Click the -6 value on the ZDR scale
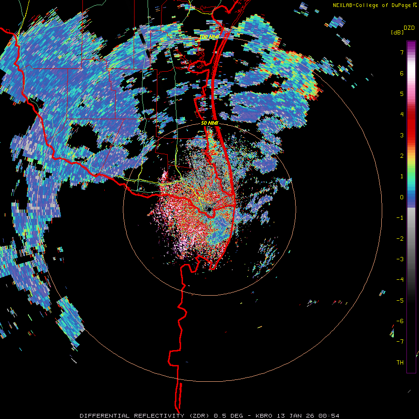 [x=400, y=321]
